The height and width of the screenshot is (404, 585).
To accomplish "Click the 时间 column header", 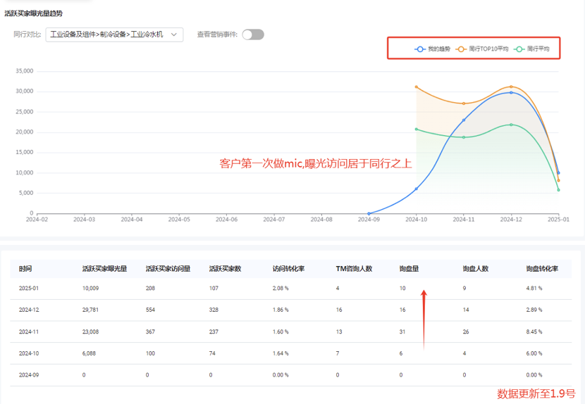I will tap(25, 269).
